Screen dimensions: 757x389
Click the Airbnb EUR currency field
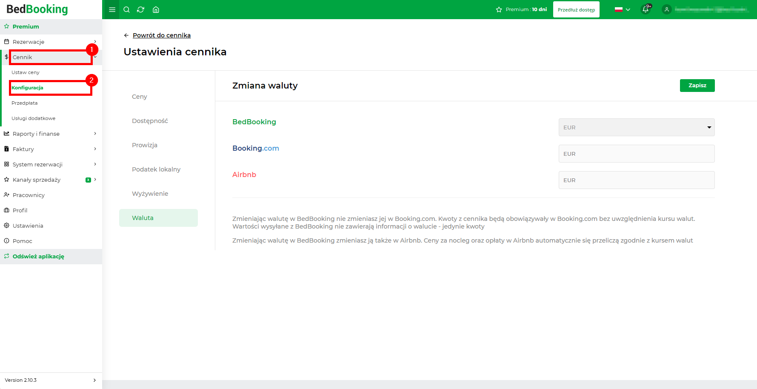click(x=637, y=180)
